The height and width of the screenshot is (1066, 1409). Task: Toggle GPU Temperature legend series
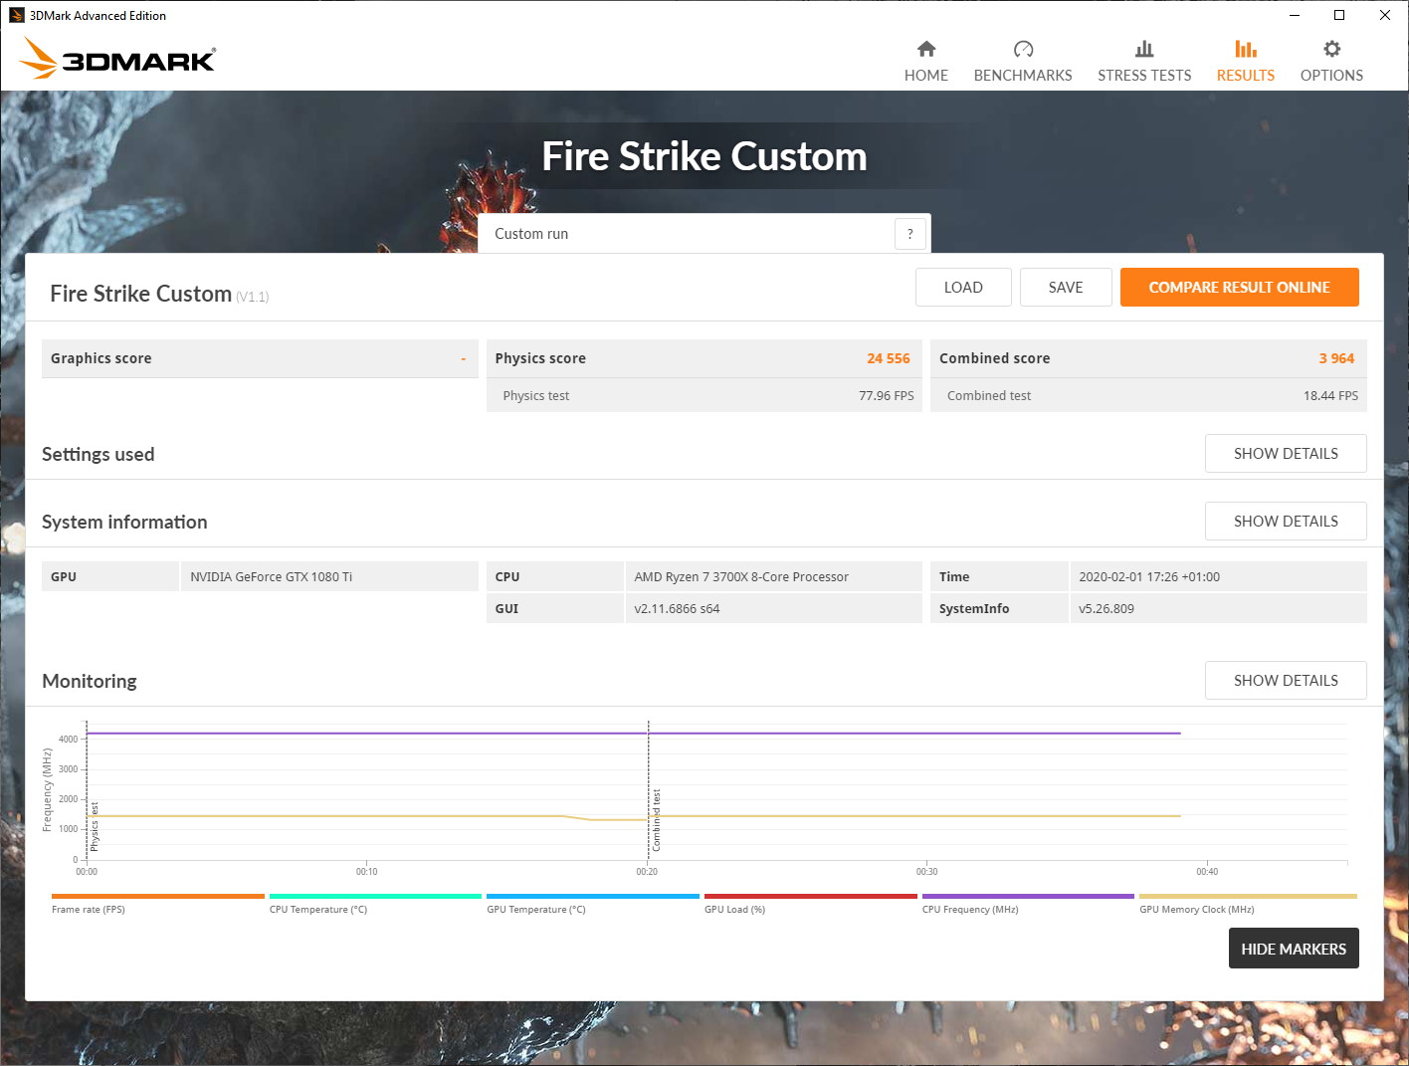coord(593,904)
